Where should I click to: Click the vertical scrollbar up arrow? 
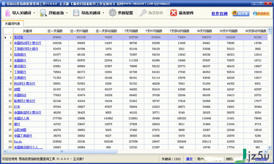[x=269, y=29]
